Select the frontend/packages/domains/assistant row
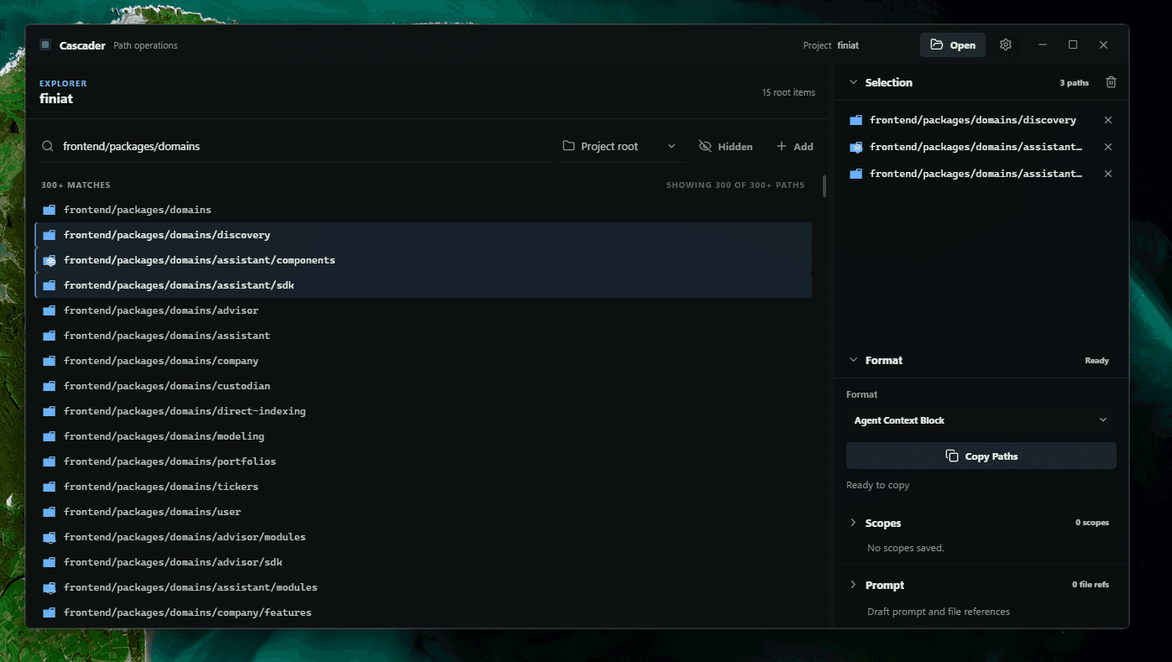The height and width of the screenshot is (662, 1172). (x=423, y=336)
